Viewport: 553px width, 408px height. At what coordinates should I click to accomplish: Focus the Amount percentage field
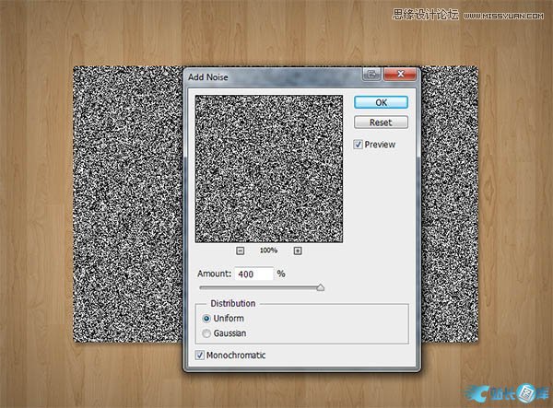(253, 274)
